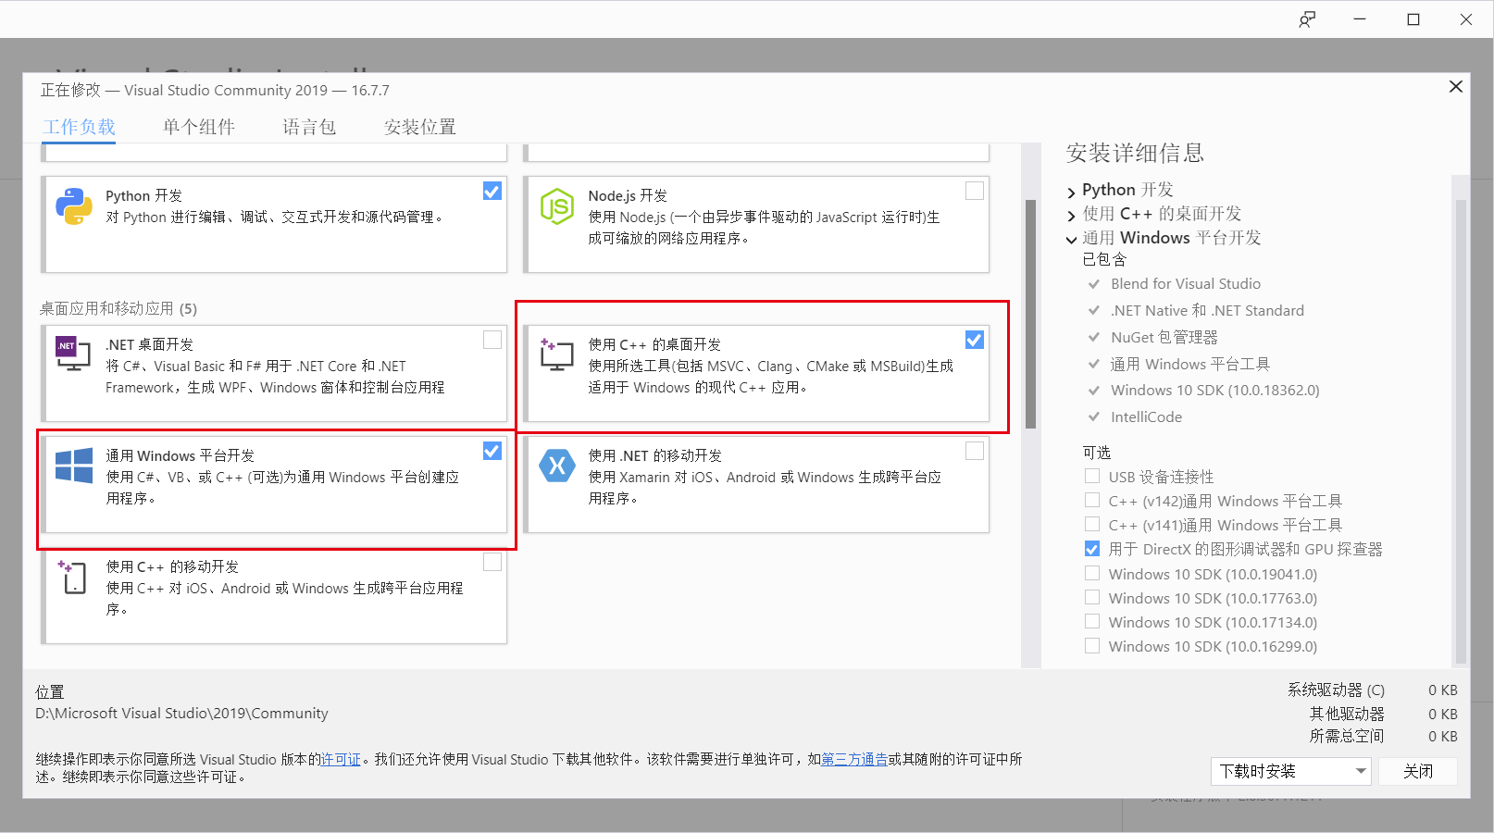Open the 第三方通告 link
The height and width of the screenshot is (833, 1494).
click(854, 759)
